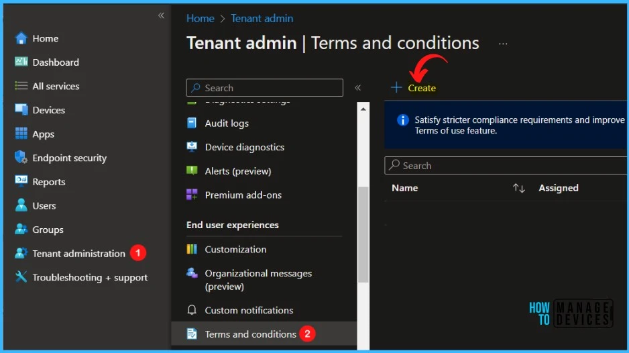Click the Audit logs icon

click(x=192, y=123)
